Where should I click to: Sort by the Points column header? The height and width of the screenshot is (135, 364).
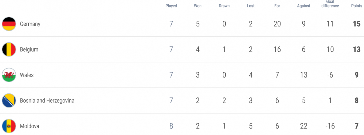coord(356,6)
